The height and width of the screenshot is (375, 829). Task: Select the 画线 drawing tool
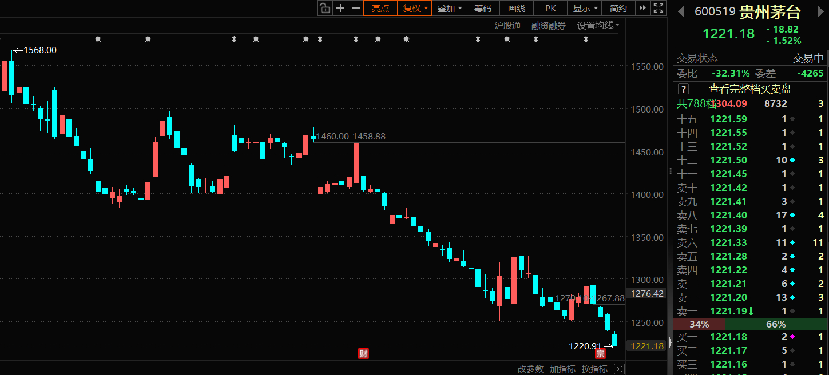click(517, 8)
